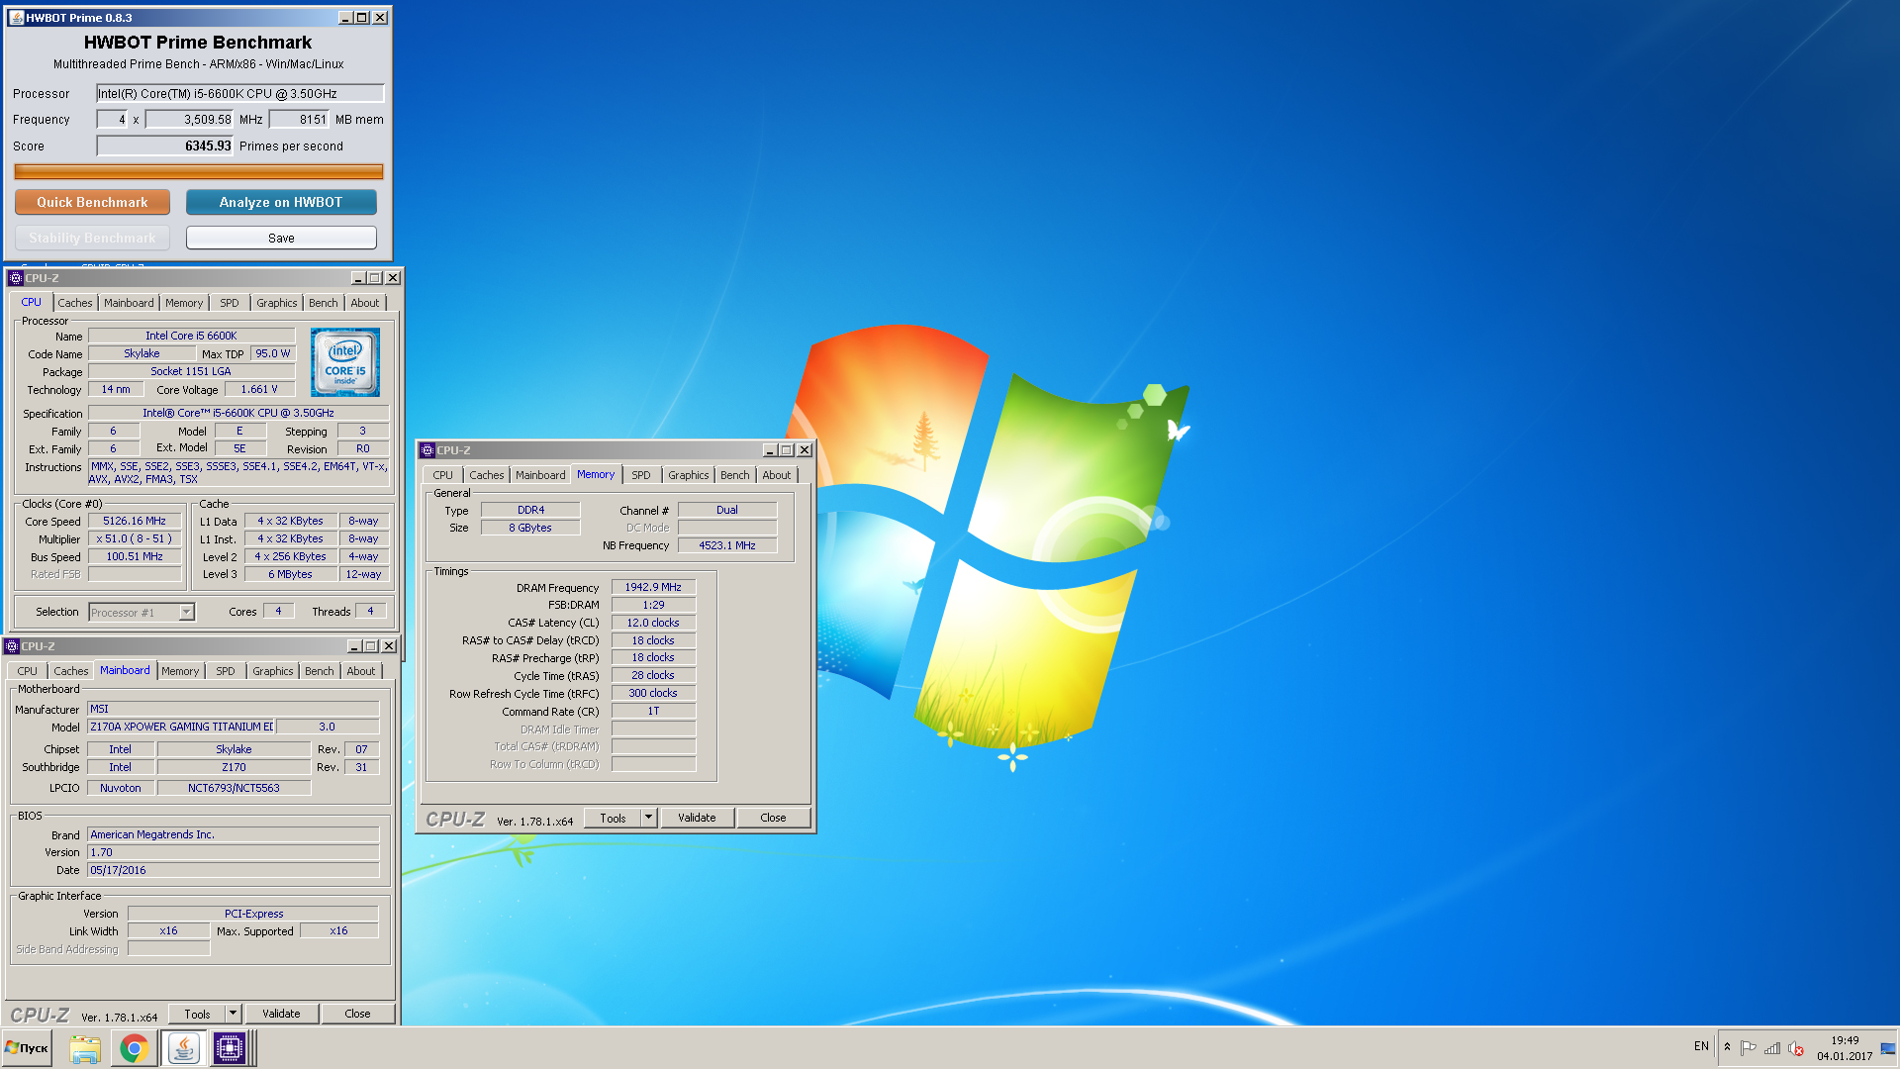Minimize the CPU-Z Mainboard window

(353, 646)
